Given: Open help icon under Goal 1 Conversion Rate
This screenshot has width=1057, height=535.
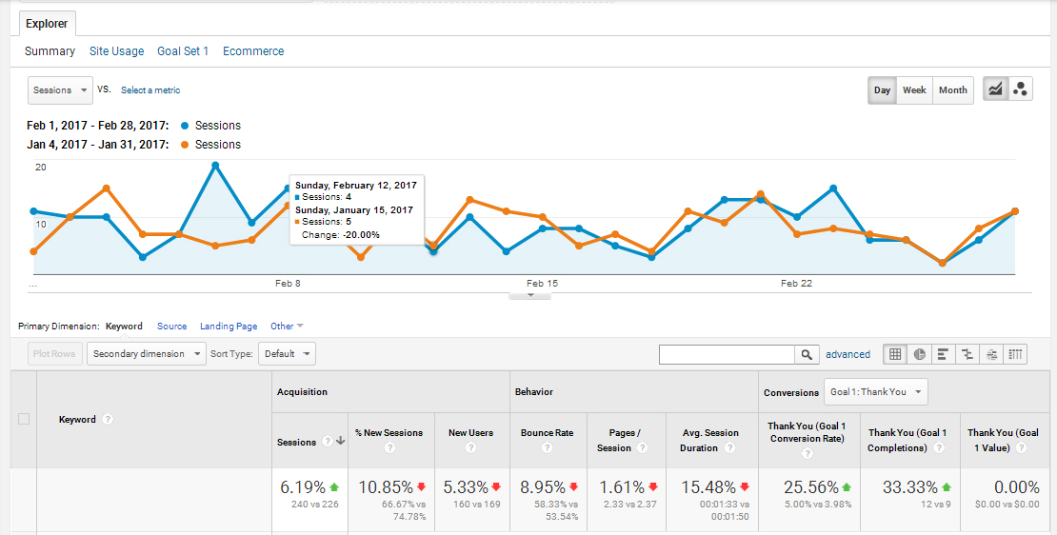Looking at the screenshot, I should (808, 453).
